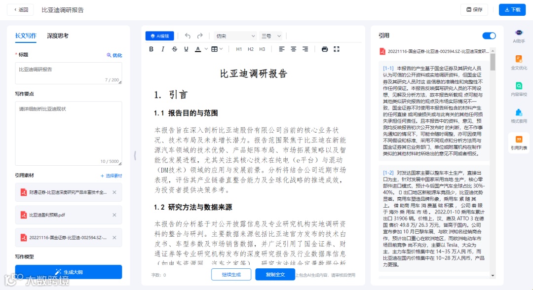
Task: Click the heading 1.2 研究方法与数据来源
Action: tap(193, 207)
